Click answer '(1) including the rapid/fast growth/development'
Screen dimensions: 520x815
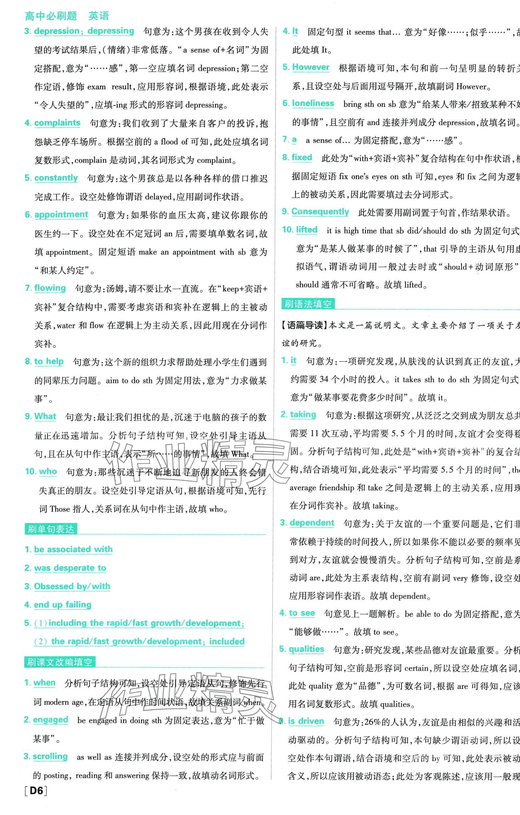click(139, 623)
